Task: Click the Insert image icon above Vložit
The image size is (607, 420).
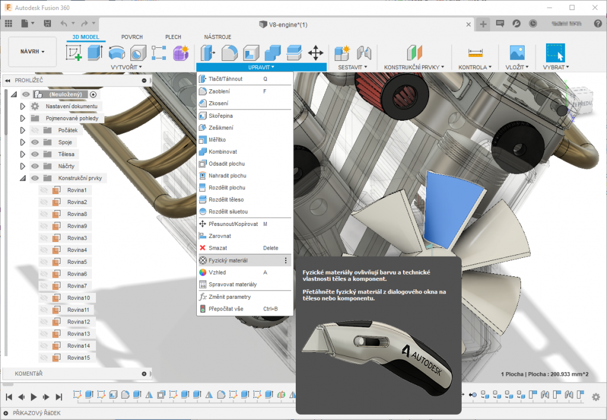Action: tap(517, 53)
